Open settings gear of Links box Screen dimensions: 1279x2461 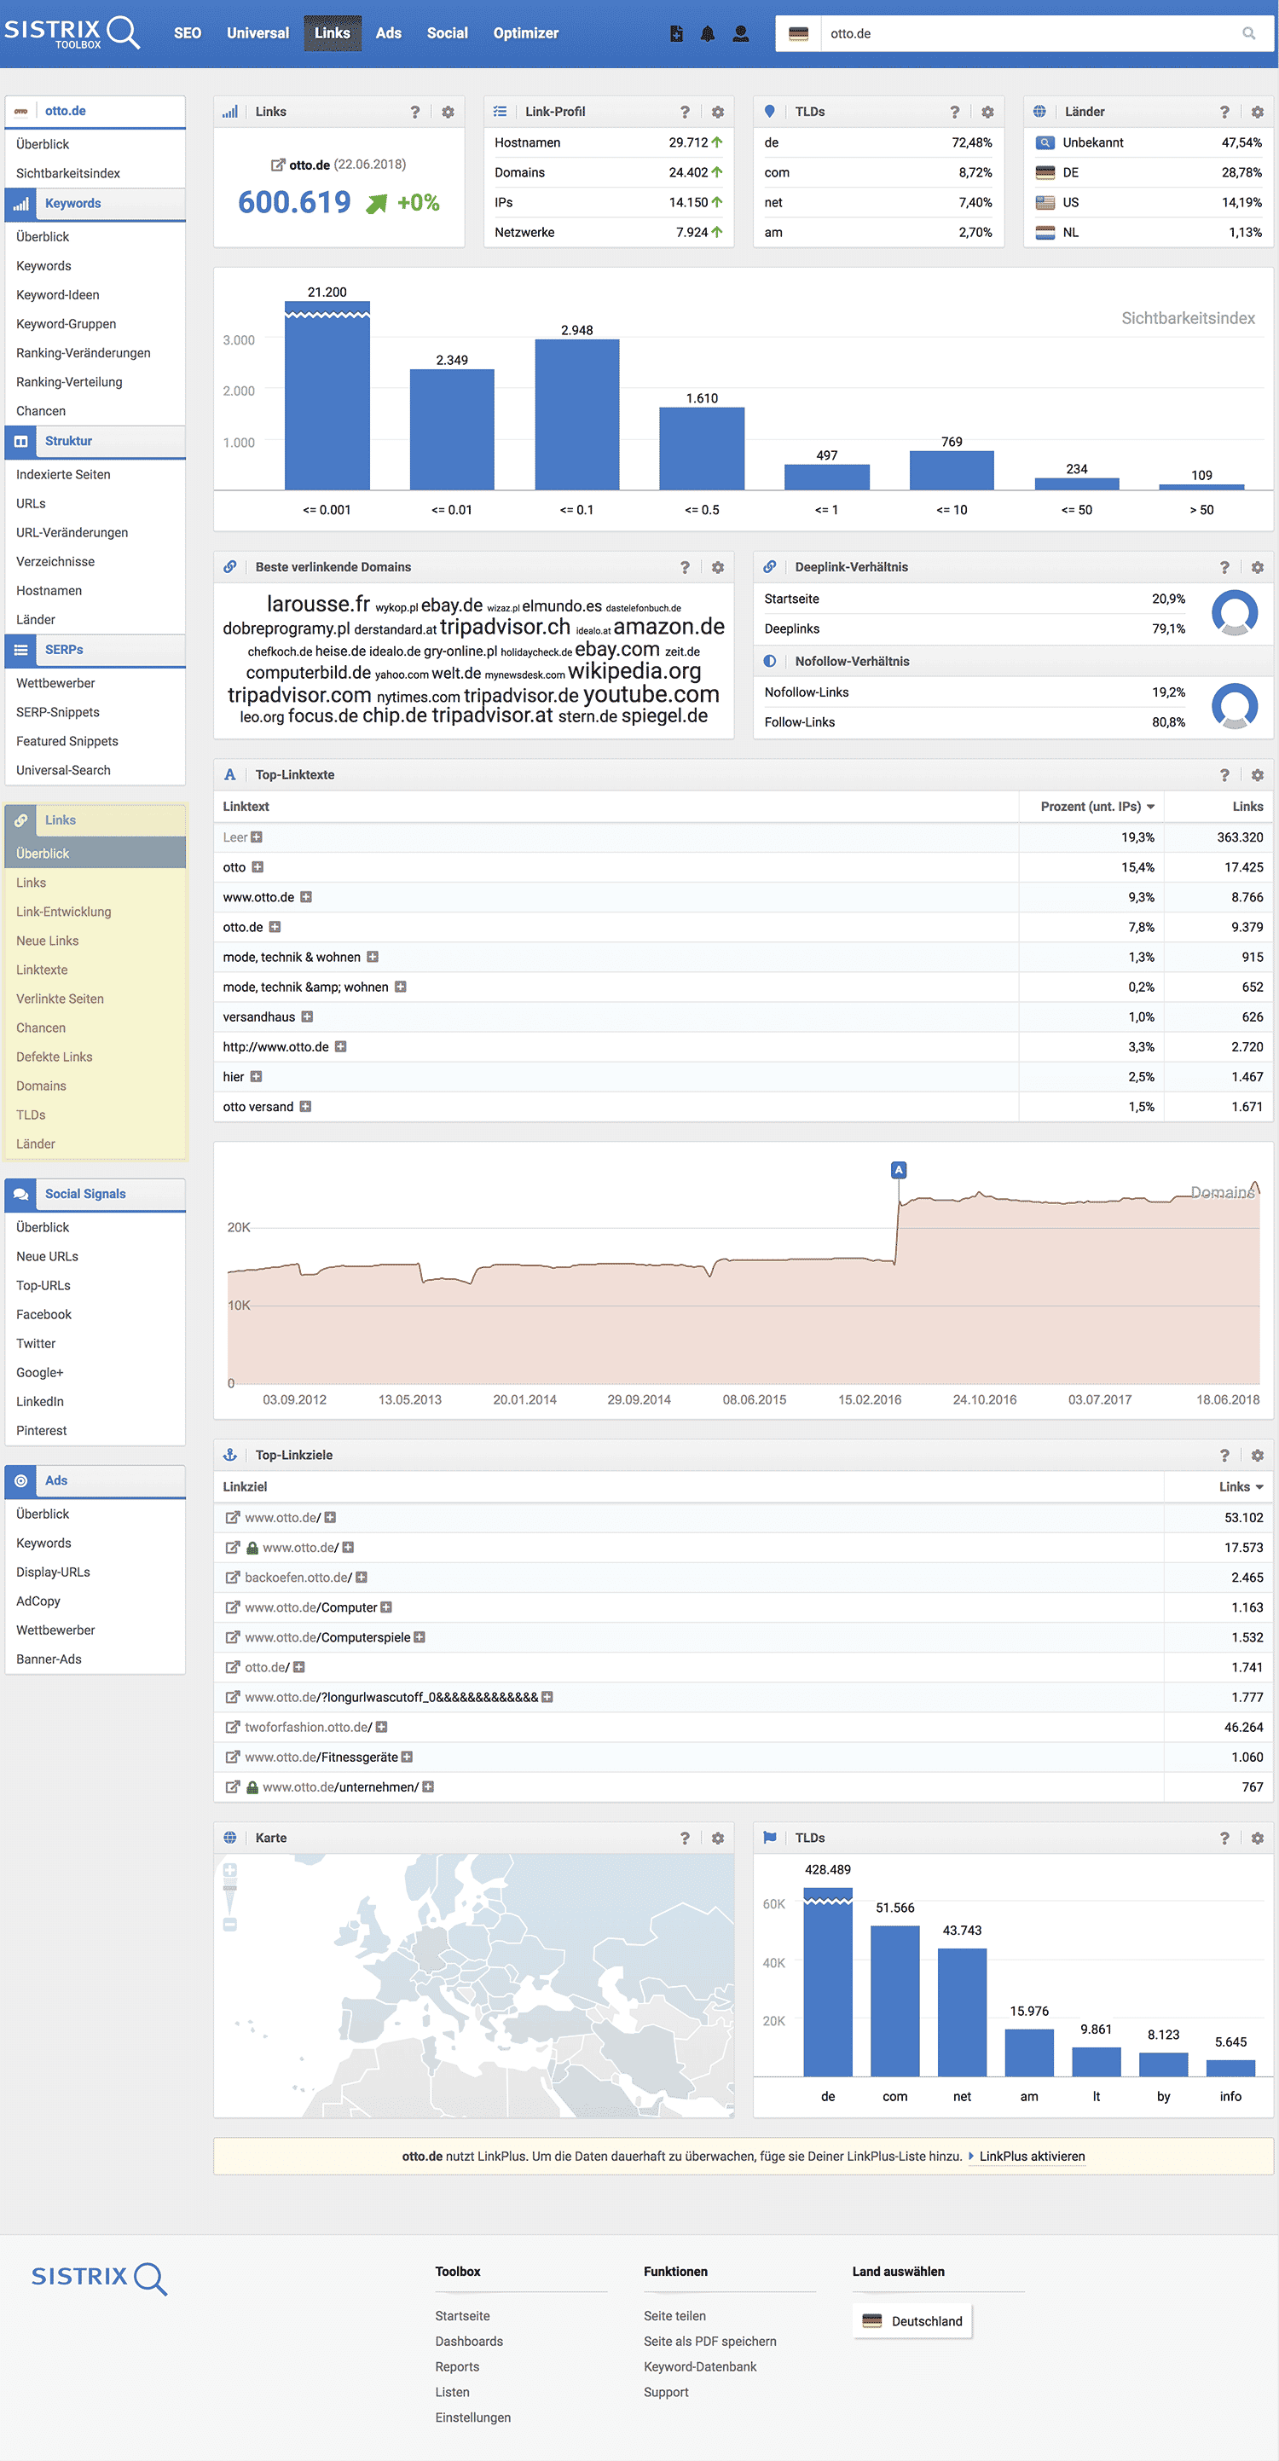448,112
